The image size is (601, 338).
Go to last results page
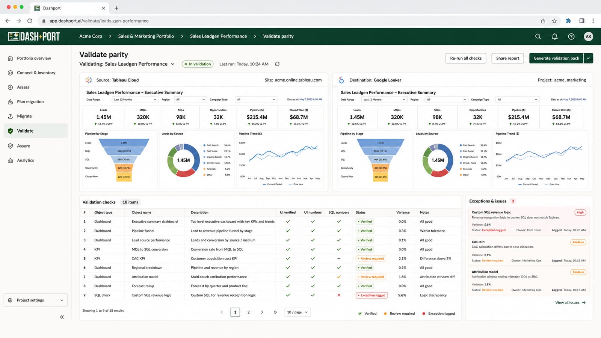coord(275,312)
